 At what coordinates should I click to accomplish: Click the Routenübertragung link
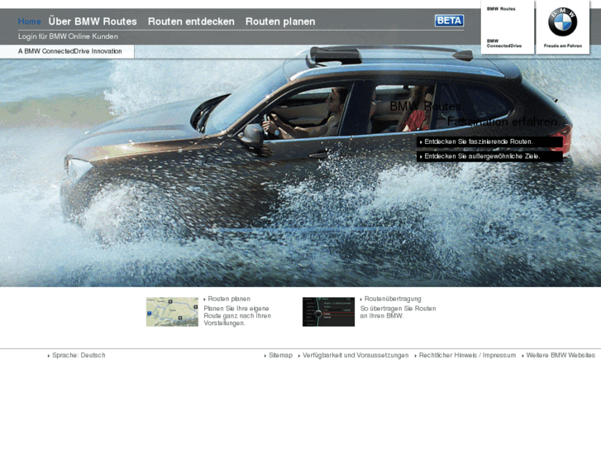(x=393, y=299)
